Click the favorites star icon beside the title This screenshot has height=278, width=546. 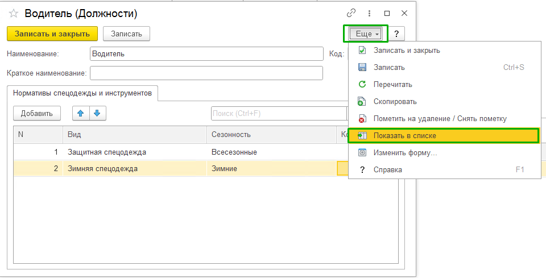pos(14,13)
